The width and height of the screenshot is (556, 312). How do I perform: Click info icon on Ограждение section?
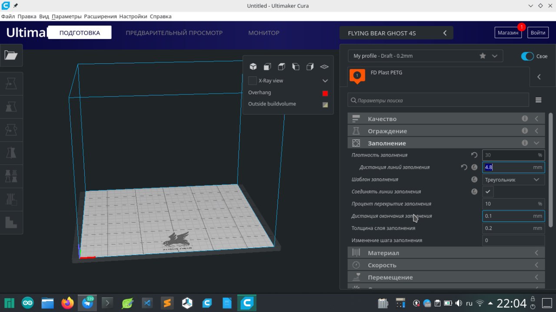[525, 131]
